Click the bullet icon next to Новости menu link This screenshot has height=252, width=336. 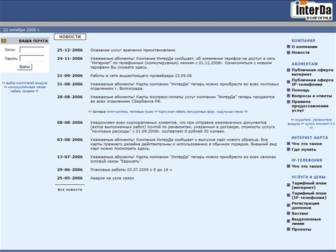(x=288, y=52)
